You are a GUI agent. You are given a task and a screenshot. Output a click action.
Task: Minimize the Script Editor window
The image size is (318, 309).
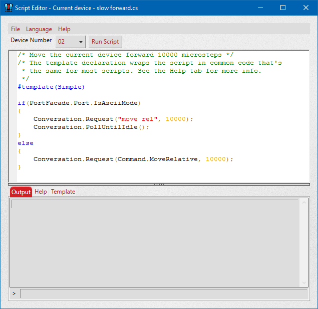[260, 8]
